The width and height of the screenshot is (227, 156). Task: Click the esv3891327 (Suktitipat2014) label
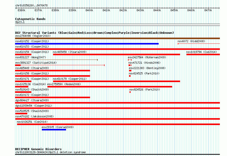pos(36,63)
